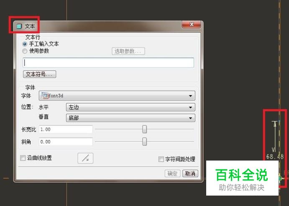Click the 斜角 value field
This screenshot has height=206, width=289.
66,142
